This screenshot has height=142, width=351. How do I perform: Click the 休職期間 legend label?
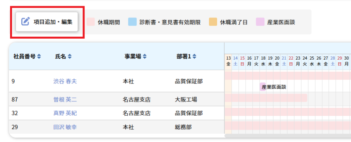[x=109, y=22]
